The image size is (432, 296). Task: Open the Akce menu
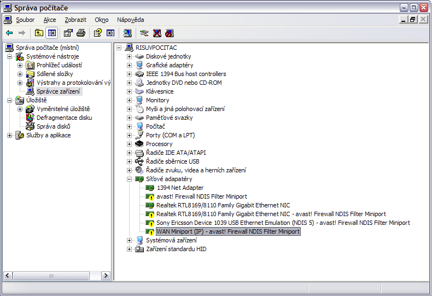(50, 20)
